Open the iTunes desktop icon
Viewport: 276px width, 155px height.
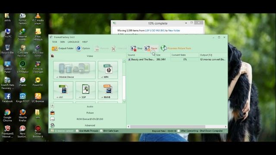(22, 82)
